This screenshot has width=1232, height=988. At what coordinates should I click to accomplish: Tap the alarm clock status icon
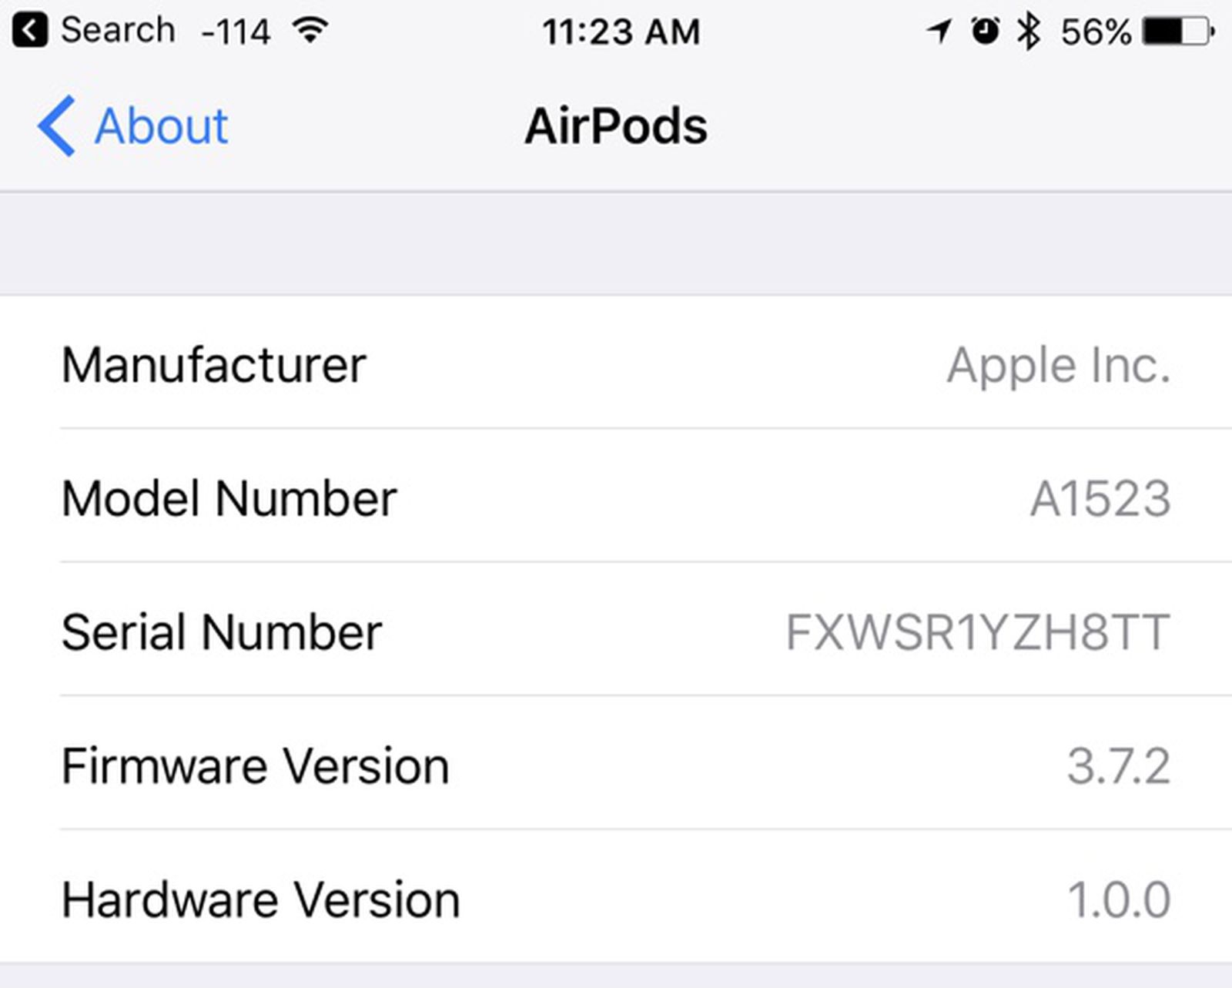[985, 31]
